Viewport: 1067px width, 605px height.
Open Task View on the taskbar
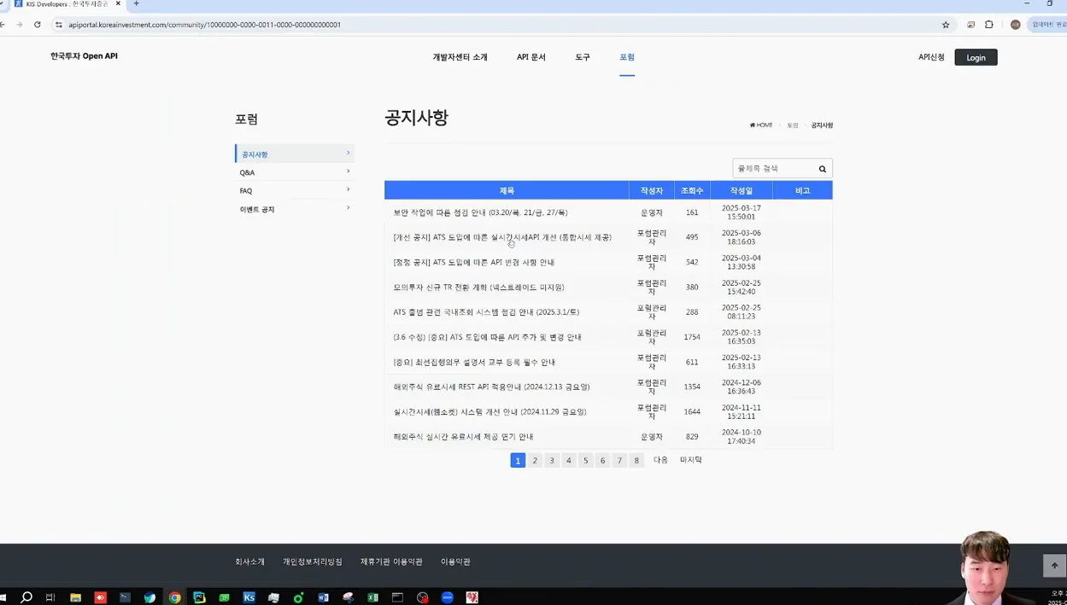click(x=50, y=597)
